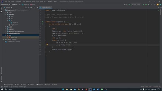Open code with me user icon
Image resolution: width=162 pixels, height=91 pixels.
125,5
